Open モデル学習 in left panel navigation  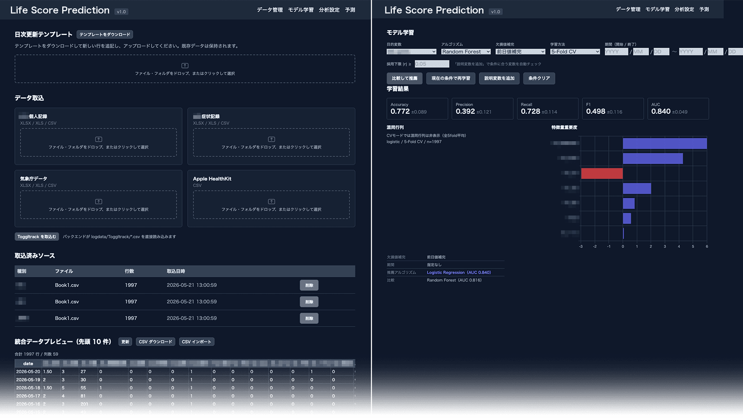coord(301,10)
